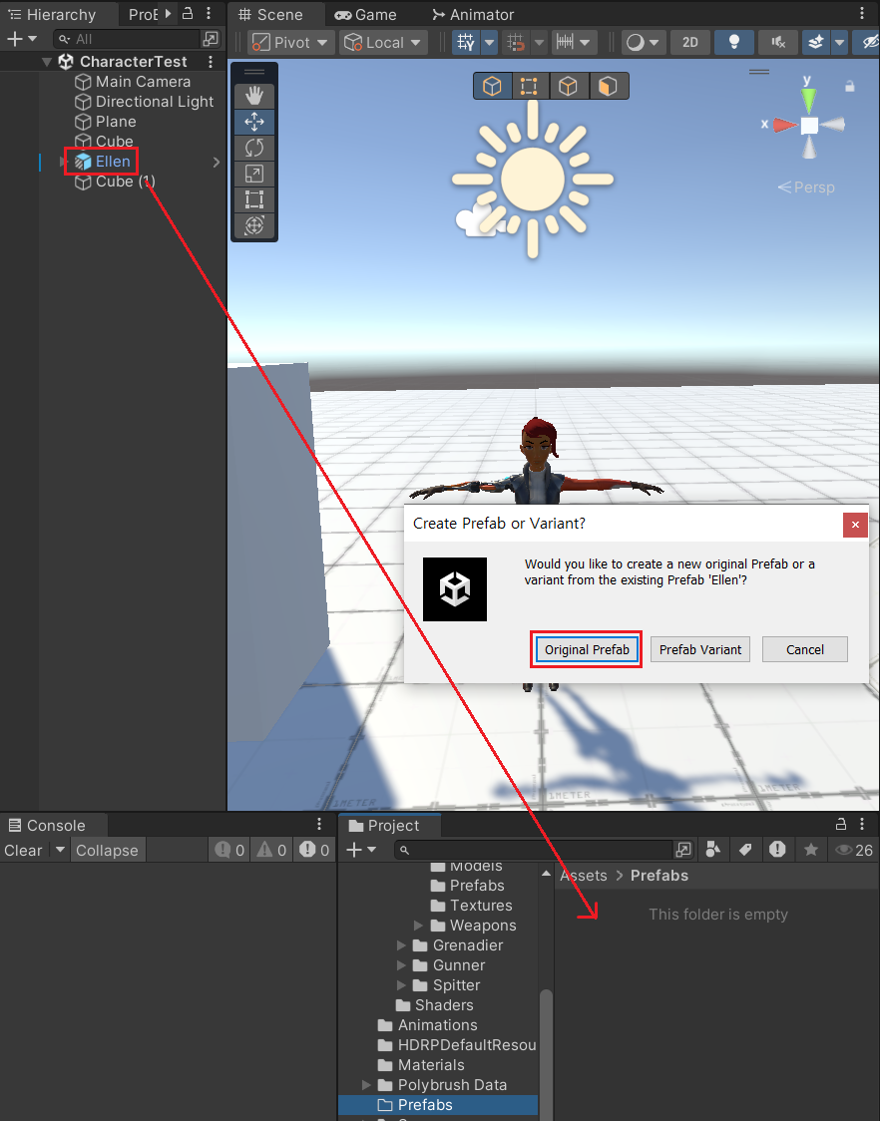Open the draw mode (shading) dropdown
880x1121 pixels.
click(x=644, y=43)
